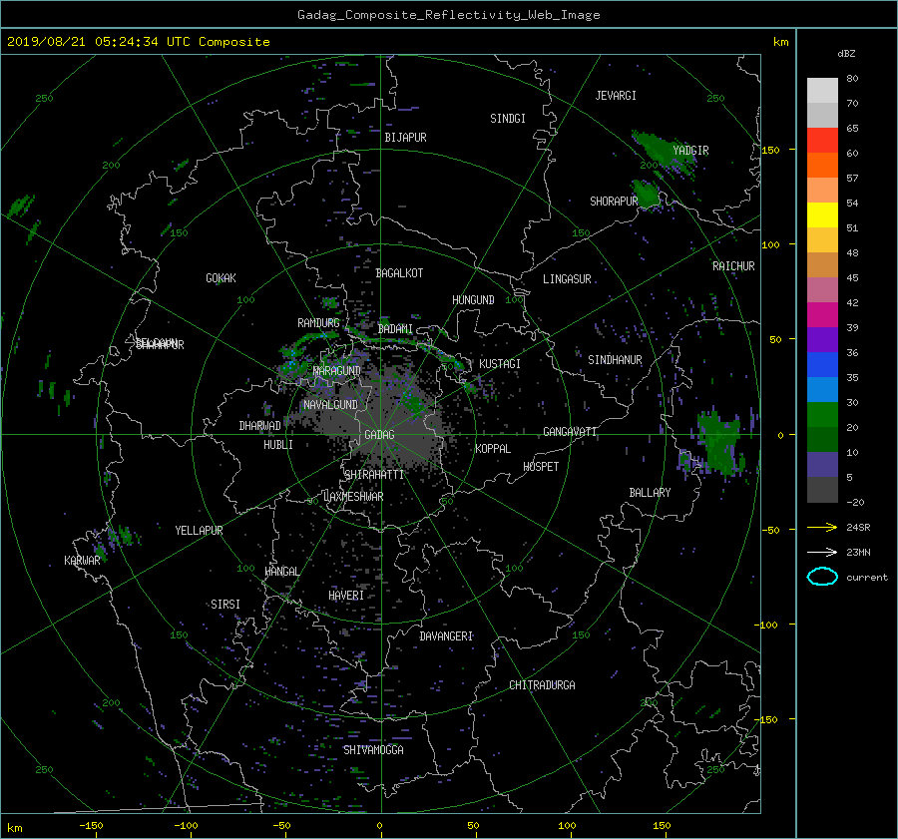Click the KUSTAGI city label
The height and width of the screenshot is (839, 898).
pyautogui.click(x=500, y=364)
